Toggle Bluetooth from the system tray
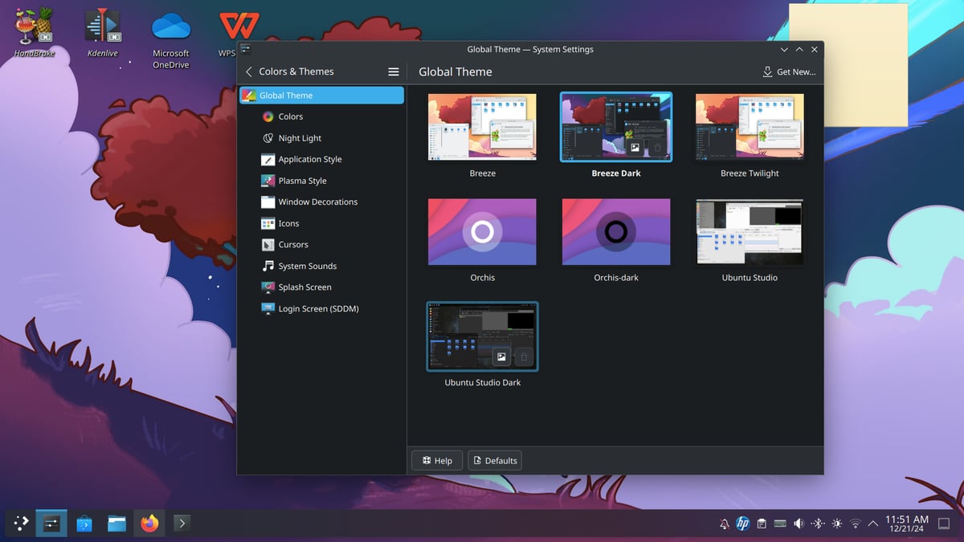The width and height of the screenshot is (964, 542). (x=818, y=524)
